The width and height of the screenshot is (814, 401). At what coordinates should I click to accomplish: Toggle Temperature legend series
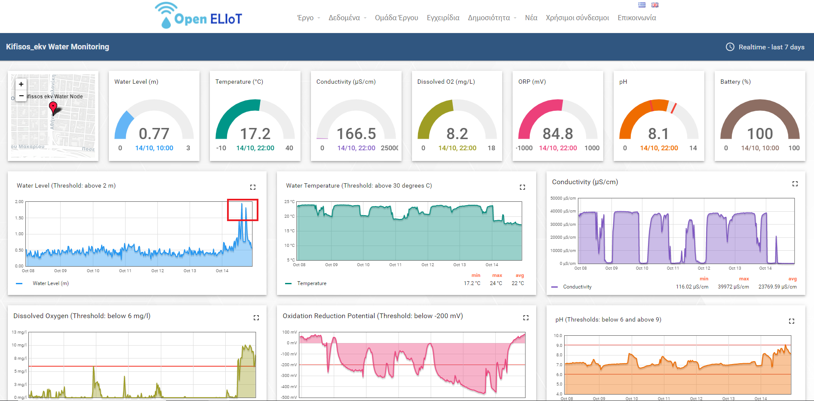(306, 283)
